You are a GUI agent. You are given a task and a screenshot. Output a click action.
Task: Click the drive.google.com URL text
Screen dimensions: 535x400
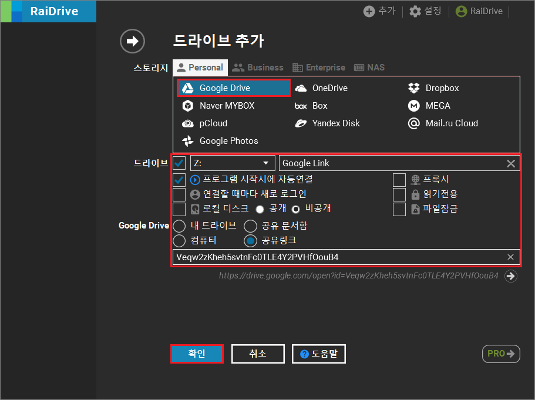pyautogui.click(x=359, y=275)
